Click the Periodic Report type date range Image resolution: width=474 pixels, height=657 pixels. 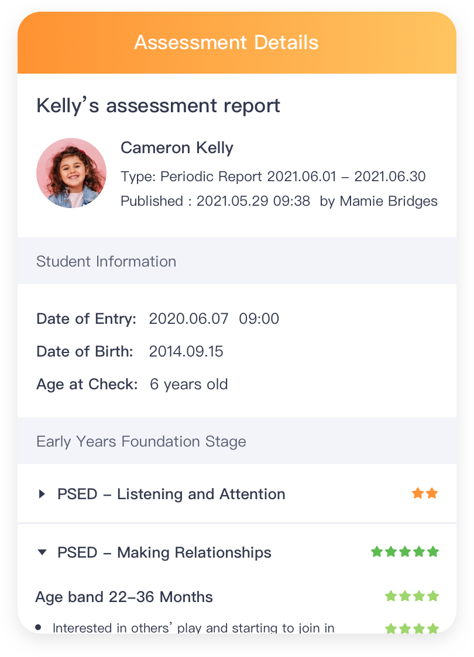click(x=346, y=177)
